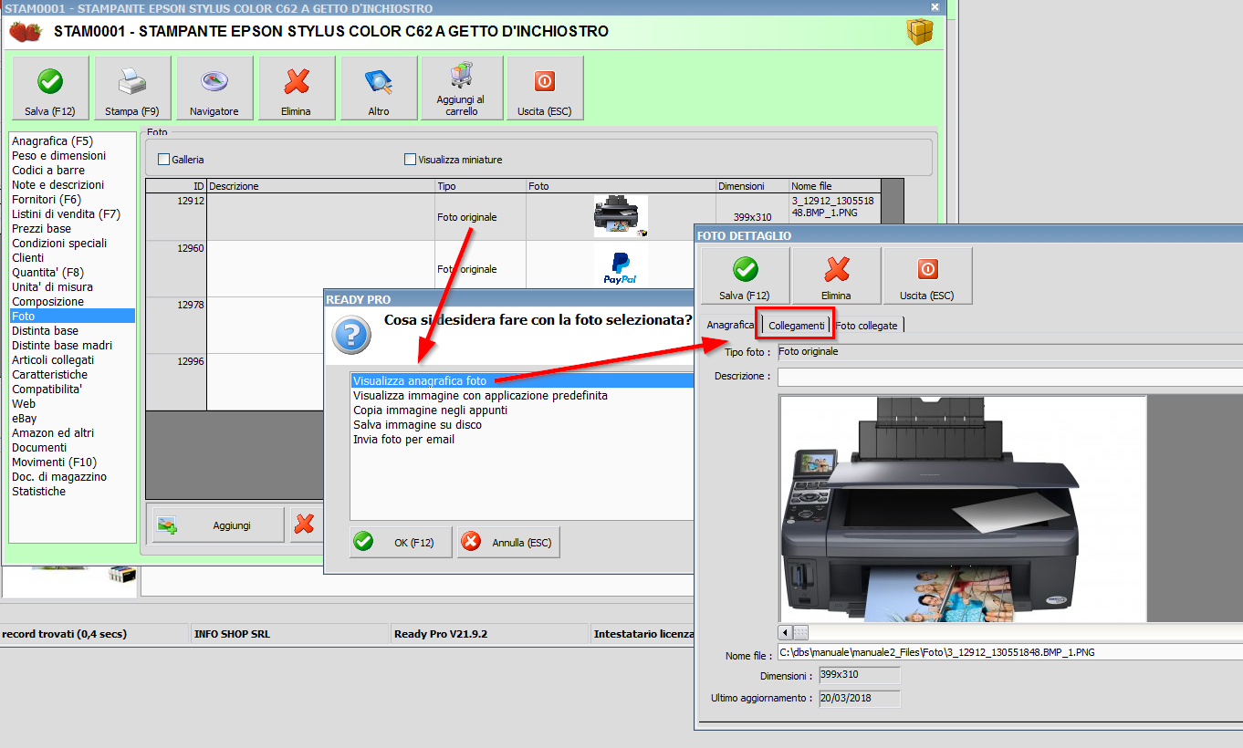The image size is (1243, 748).
Task: Open Prezzi base section
Action: coord(72,229)
